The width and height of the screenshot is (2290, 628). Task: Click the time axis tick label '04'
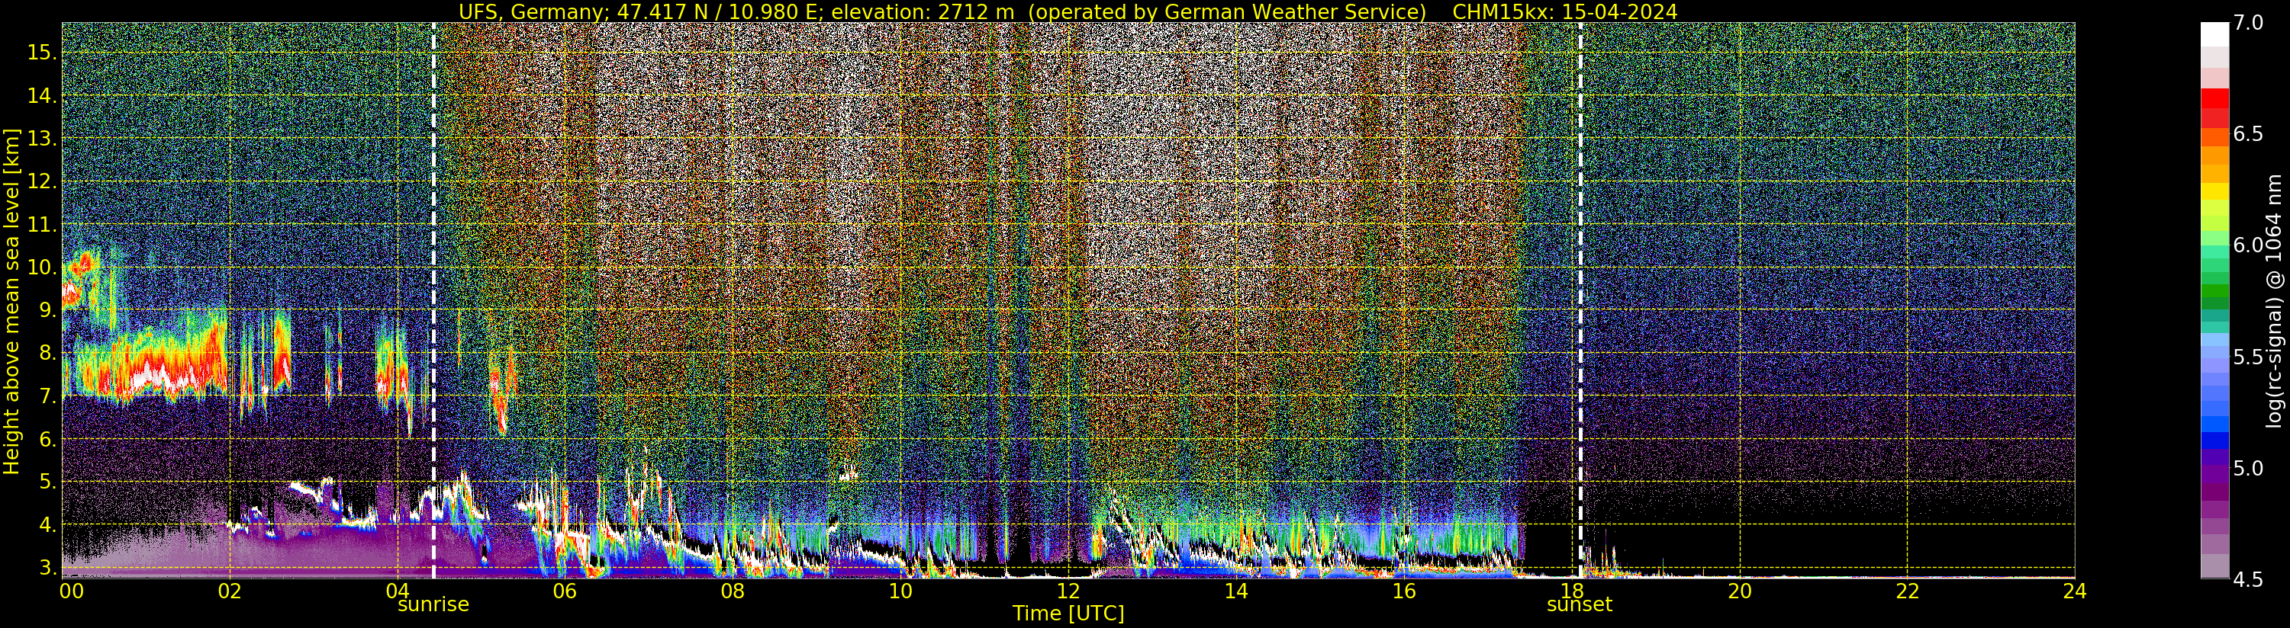(x=398, y=591)
